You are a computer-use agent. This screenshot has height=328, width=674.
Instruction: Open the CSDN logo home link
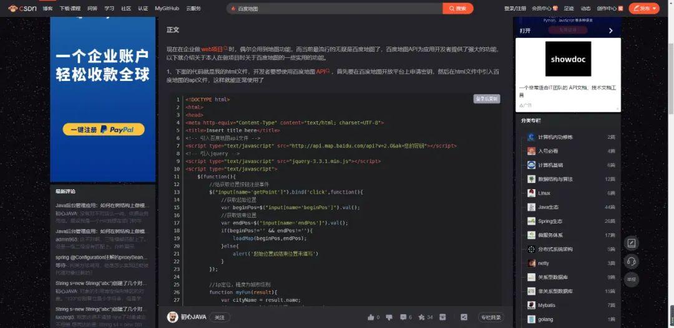22,8
